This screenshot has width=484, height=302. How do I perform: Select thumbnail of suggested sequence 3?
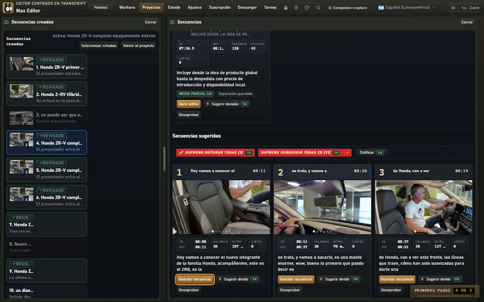423,207
